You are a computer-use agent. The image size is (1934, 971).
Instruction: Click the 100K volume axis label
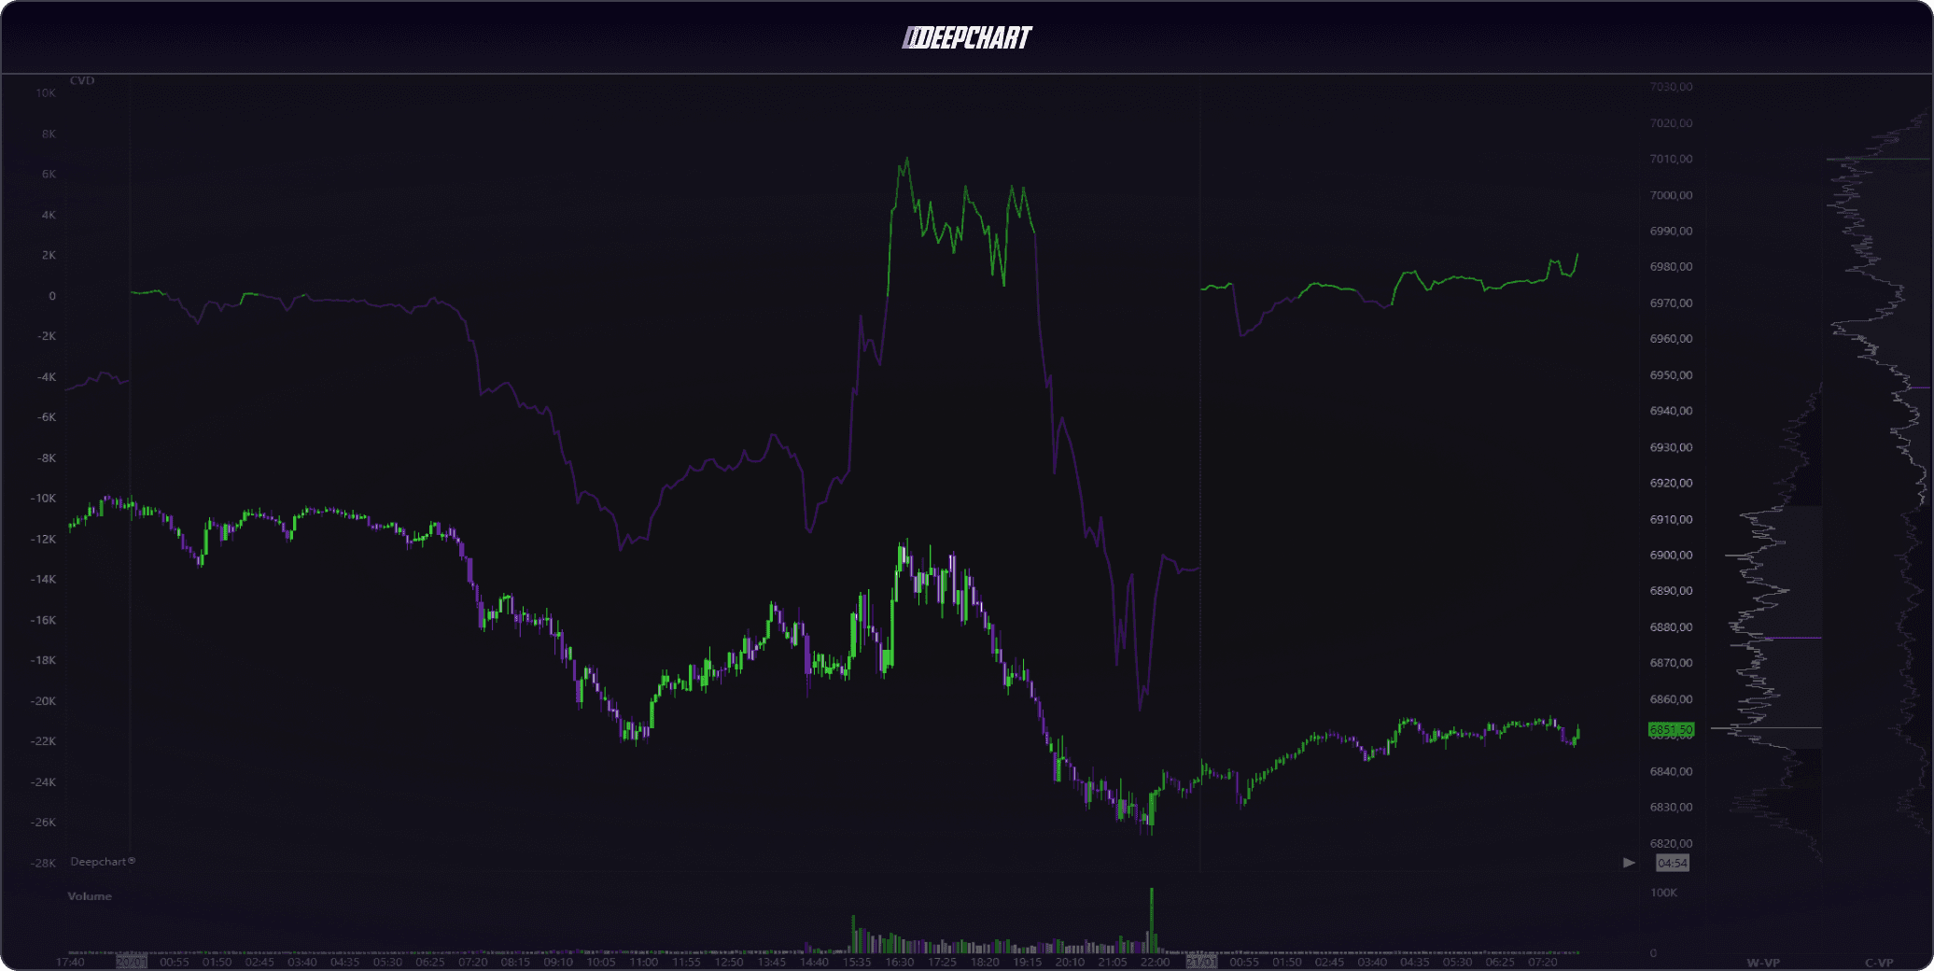(1663, 893)
